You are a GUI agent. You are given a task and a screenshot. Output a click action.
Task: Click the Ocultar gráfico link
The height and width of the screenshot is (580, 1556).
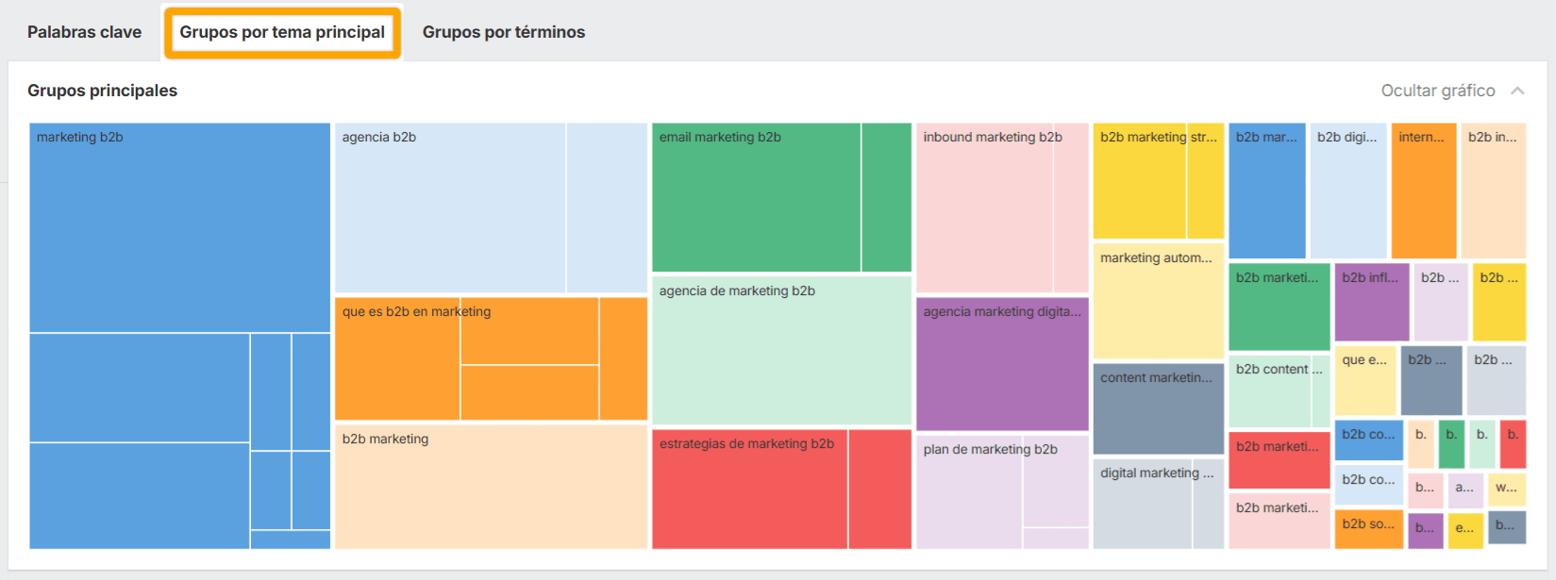(1437, 91)
